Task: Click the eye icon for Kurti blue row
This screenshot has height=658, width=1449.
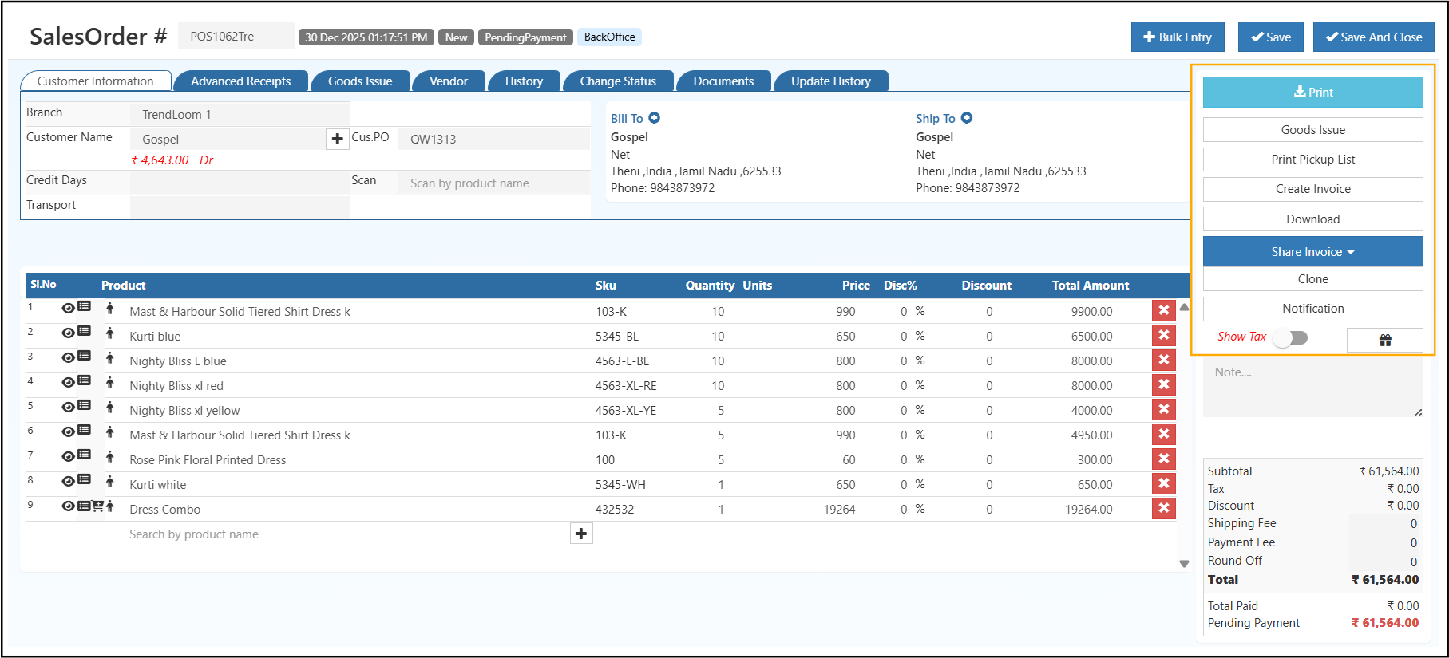Action: point(68,333)
